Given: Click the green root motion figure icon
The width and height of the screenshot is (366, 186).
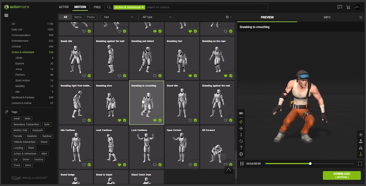Looking at the screenshot, I should (361, 154).
